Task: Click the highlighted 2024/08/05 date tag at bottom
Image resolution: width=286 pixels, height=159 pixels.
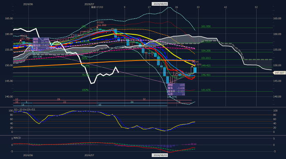Action: point(160,155)
